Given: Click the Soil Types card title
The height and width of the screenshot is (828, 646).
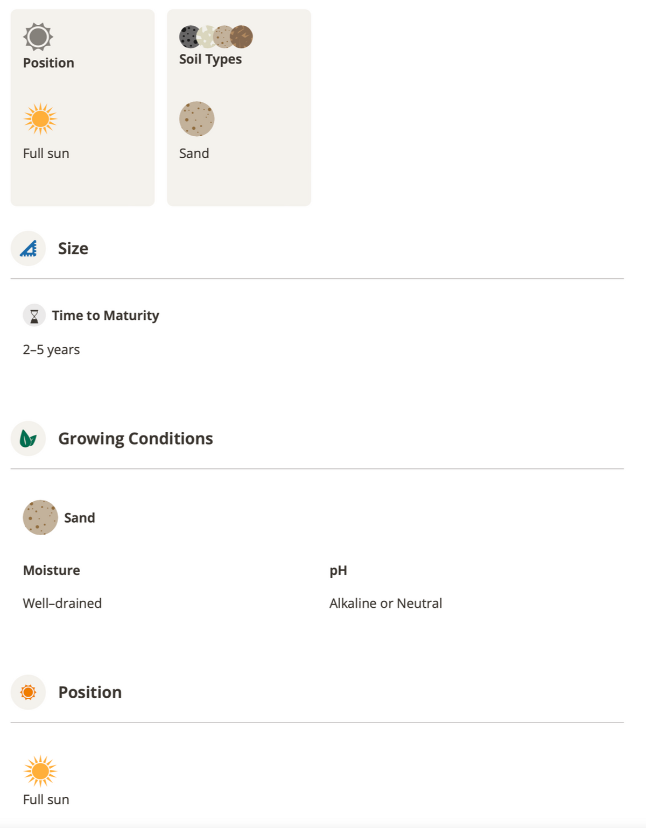Looking at the screenshot, I should [x=210, y=59].
